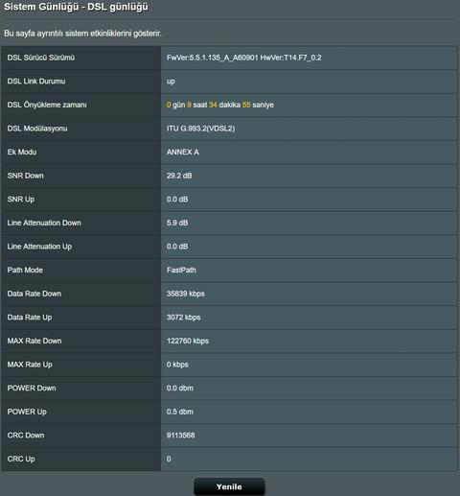Click the 'DSL Sürücü Sürümü' label
This screenshot has height=496, width=460.
[x=41, y=58]
